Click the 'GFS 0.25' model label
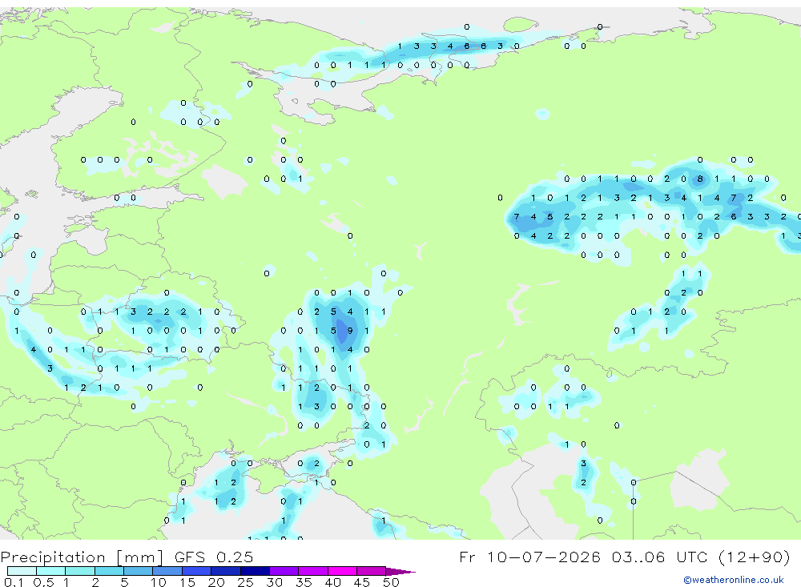The height and width of the screenshot is (587, 801). tap(214, 557)
